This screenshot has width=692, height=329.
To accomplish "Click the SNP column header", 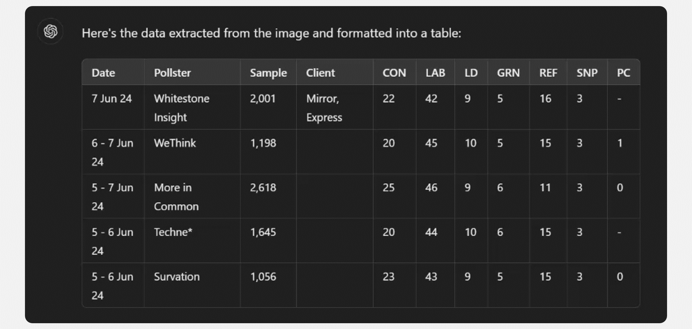I will tap(587, 73).
